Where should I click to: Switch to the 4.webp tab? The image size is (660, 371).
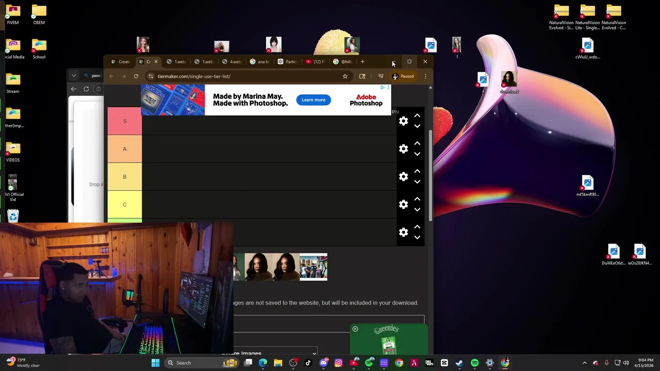pyautogui.click(x=232, y=62)
